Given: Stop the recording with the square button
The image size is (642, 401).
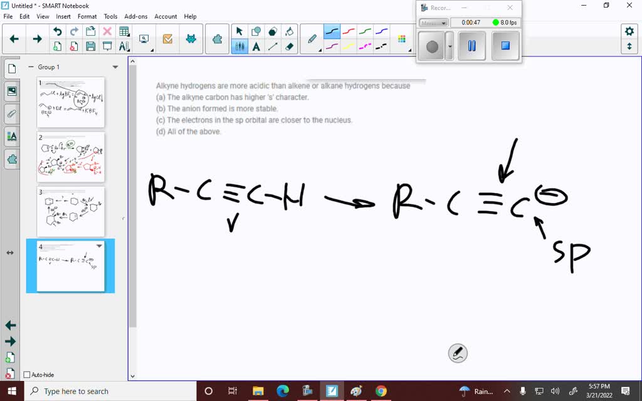Looking at the screenshot, I should (505, 46).
